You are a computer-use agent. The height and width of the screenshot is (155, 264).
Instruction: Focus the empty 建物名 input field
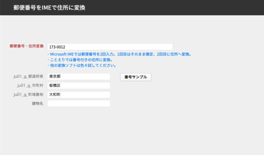coord(78,104)
